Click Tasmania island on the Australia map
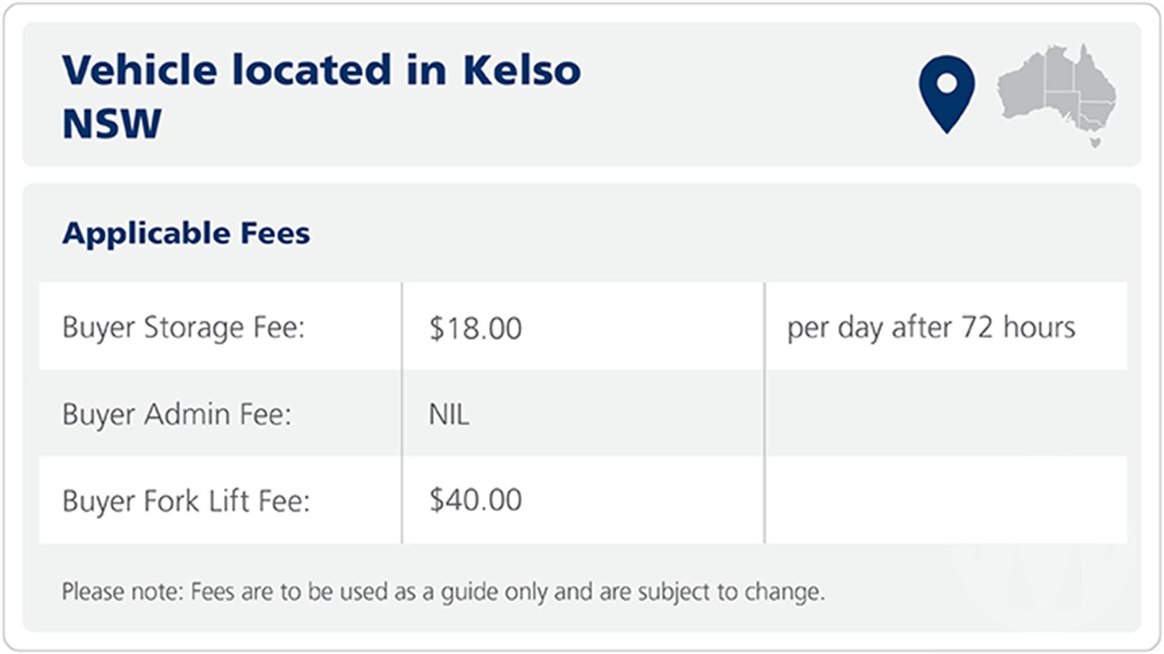1164x654 pixels. 1095,142
